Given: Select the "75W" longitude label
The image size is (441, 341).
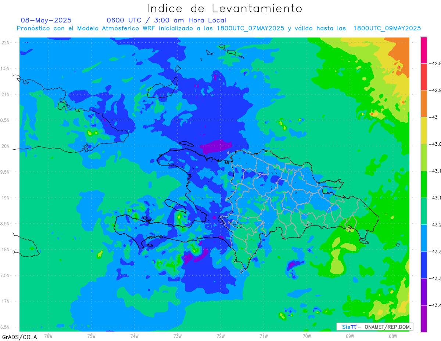Looking at the screenshot, I should coord(92,336).
